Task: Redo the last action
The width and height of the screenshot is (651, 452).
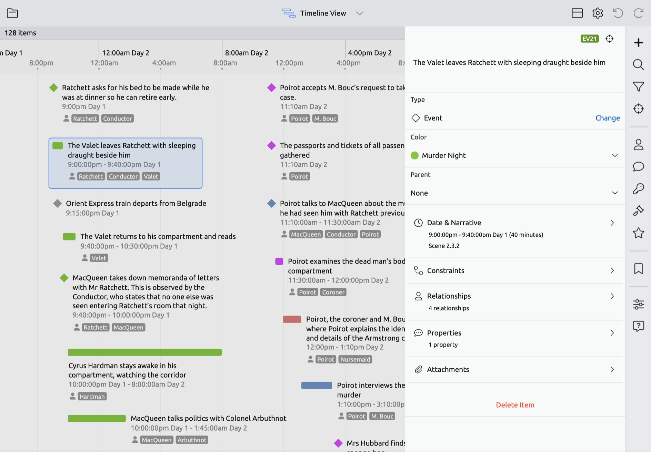Action: tap(638, 13)
